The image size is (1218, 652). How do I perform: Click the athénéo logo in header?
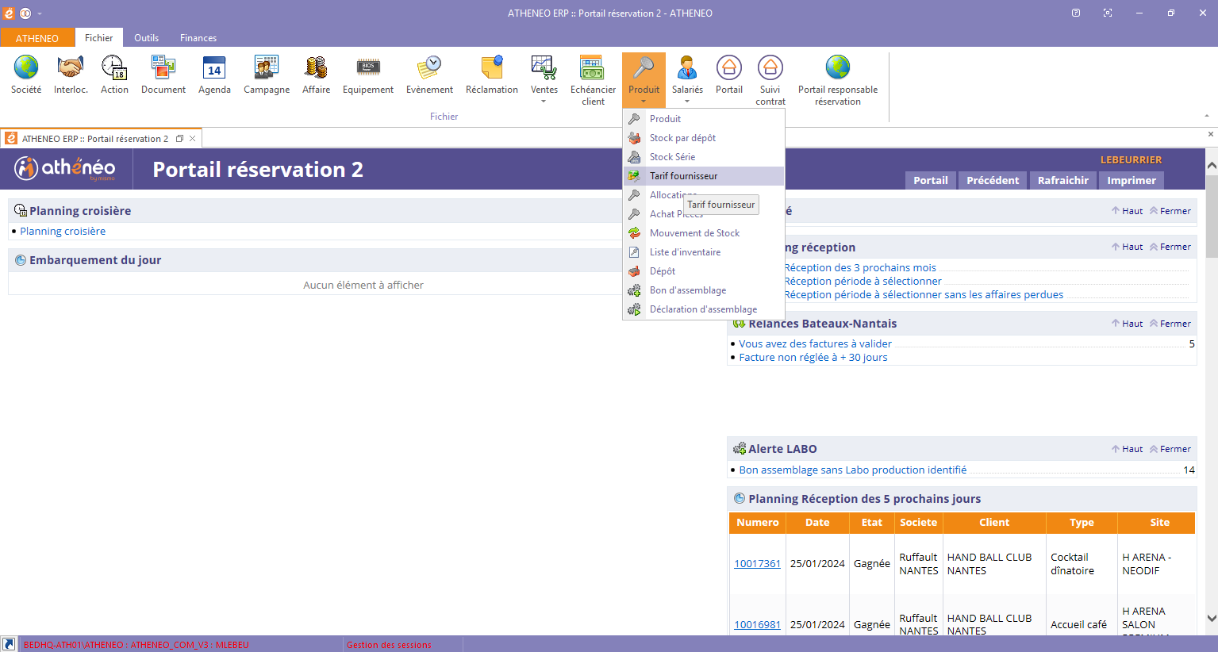[66, 168]
